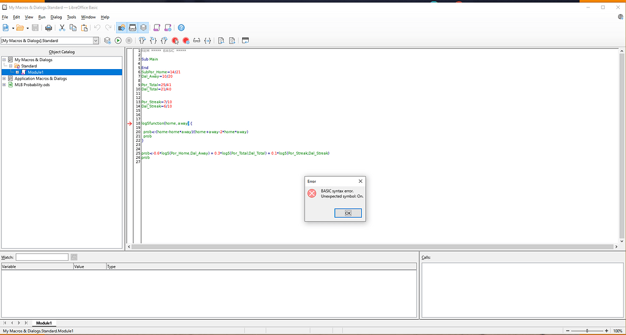Click the Cut scissors icon
The height and width of the screenshot is (335, 626).
tap(62, 28)
